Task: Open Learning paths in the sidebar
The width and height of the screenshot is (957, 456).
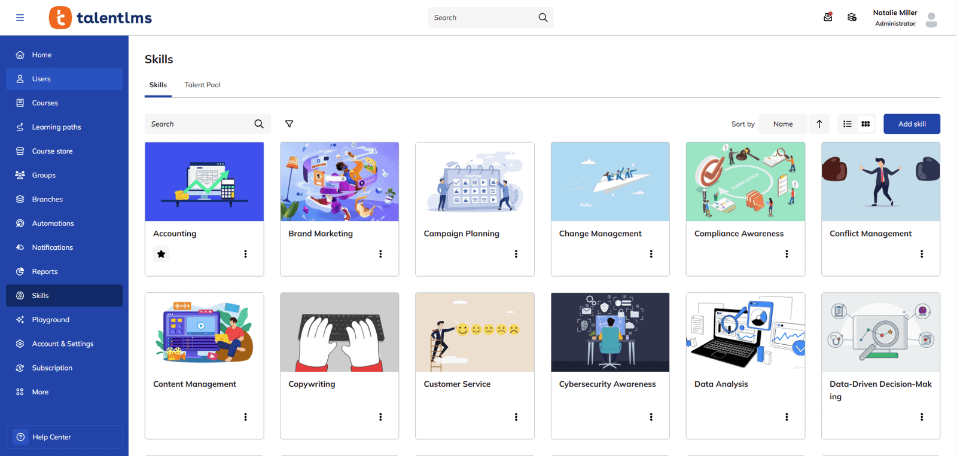Action: (x=64, y=127)
